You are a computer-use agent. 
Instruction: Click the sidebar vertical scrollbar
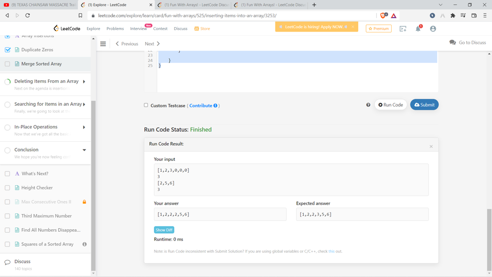(x=93, y=185)
